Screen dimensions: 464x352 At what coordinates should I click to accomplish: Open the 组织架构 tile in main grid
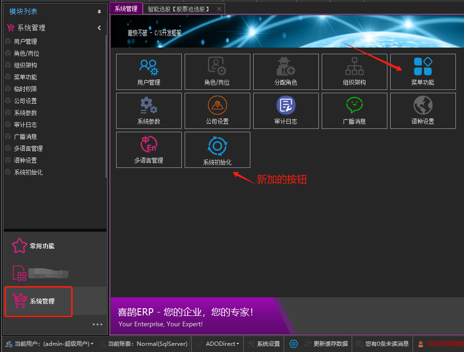tap(354, 72)
